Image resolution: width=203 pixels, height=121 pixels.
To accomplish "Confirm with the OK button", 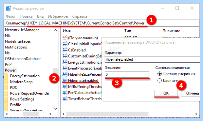I will tap(166, 93).
